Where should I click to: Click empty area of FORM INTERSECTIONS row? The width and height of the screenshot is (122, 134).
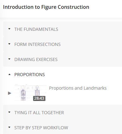click(91, 44)
